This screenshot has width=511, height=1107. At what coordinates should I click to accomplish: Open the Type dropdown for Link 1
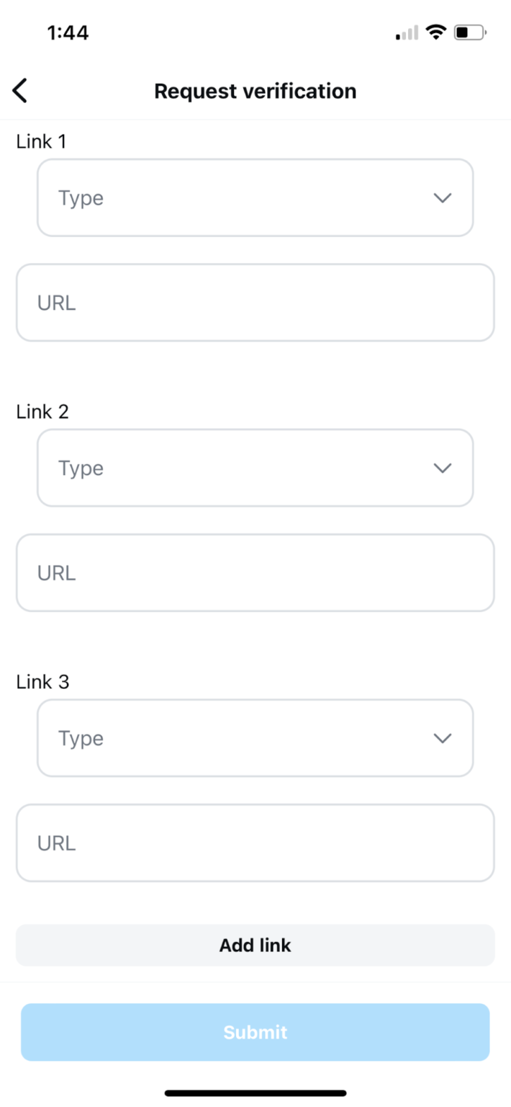(256, 197)
